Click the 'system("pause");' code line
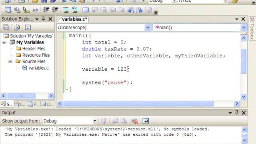This screenshot has height=144, width=256. click(x=107, y=83)
